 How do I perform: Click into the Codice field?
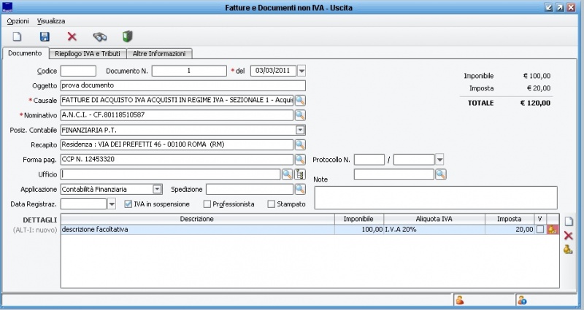[x=78, y=71]
